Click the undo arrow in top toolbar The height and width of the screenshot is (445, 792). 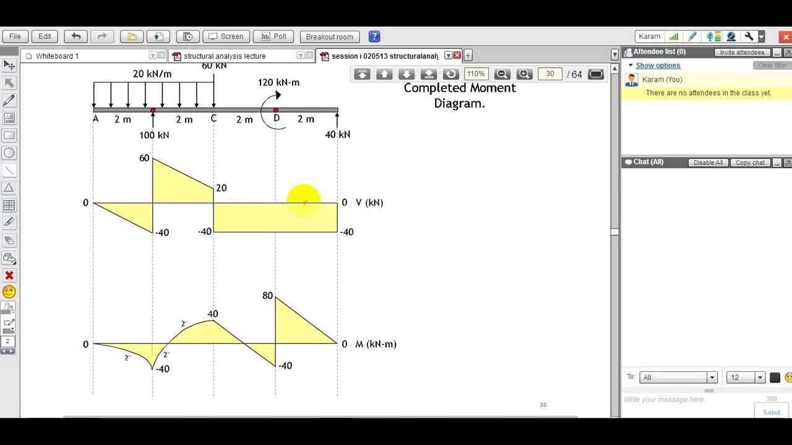tap(76, 36)
